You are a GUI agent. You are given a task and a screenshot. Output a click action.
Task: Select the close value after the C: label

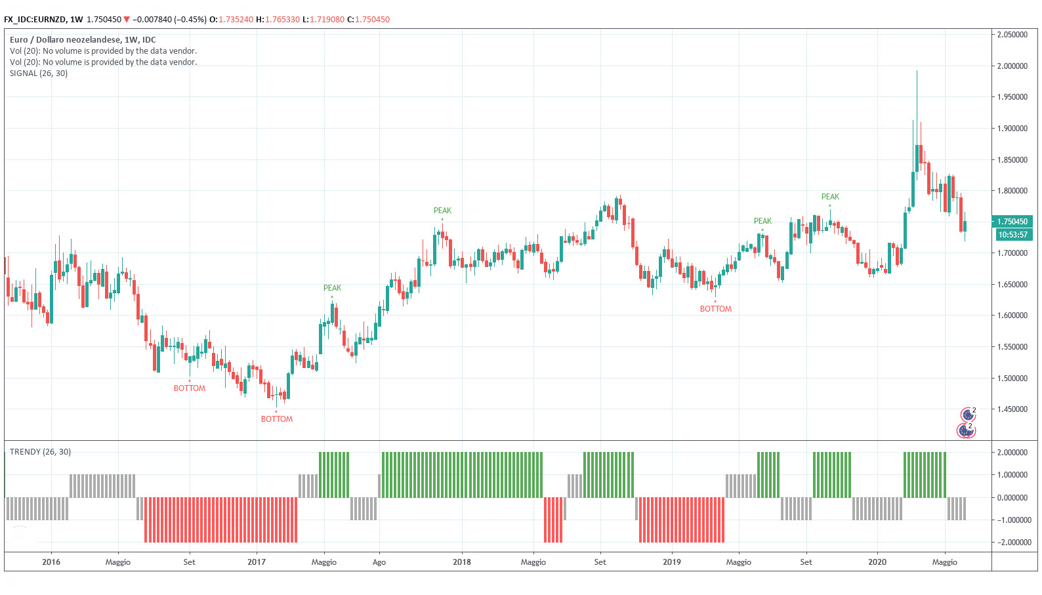(x=372, y=20)
